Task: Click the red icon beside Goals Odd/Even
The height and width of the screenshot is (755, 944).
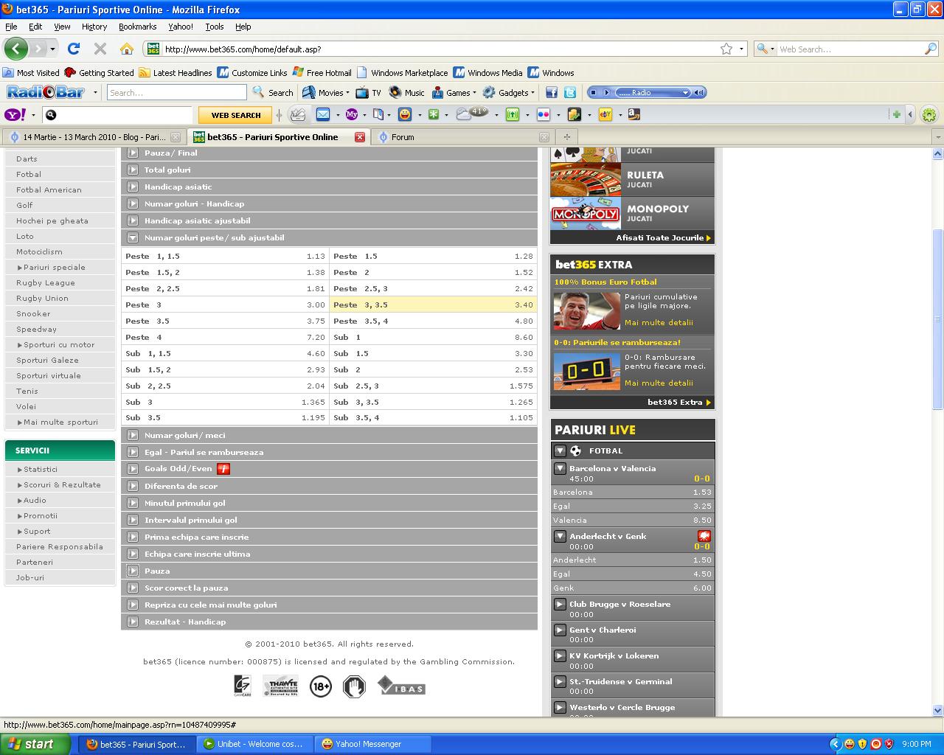Action: click(x=223, y=469)
